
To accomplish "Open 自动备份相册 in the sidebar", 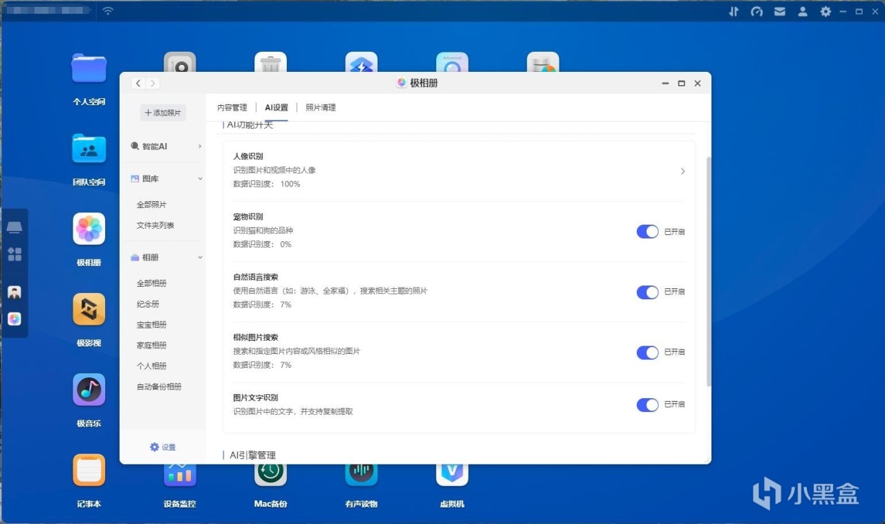I will tap(159, 387).
